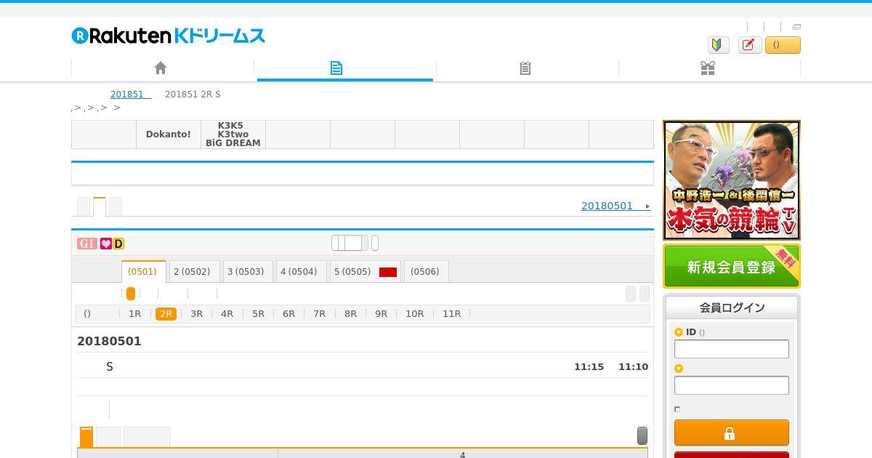Screen dimensions: 872x458
Task: Open the gift box icon tab
Action: tap(708, 68)
